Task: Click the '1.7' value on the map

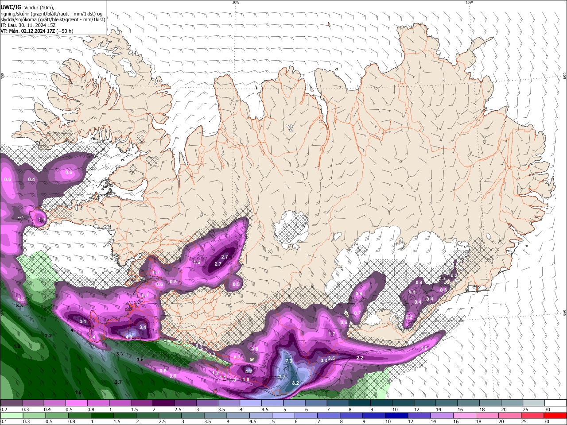Action: 332,334
